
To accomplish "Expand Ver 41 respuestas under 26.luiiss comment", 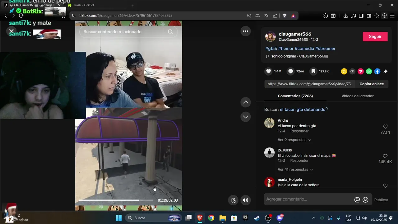I will (x=295, y=169).
